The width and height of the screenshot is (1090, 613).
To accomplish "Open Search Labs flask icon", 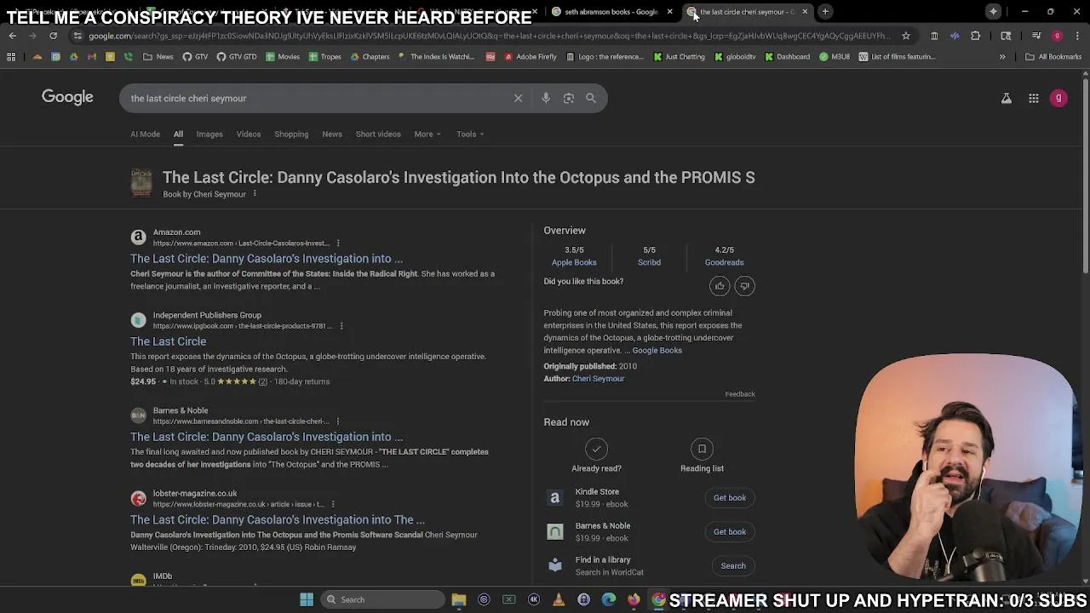I will pyautogui.click(x=1007, y=99).
